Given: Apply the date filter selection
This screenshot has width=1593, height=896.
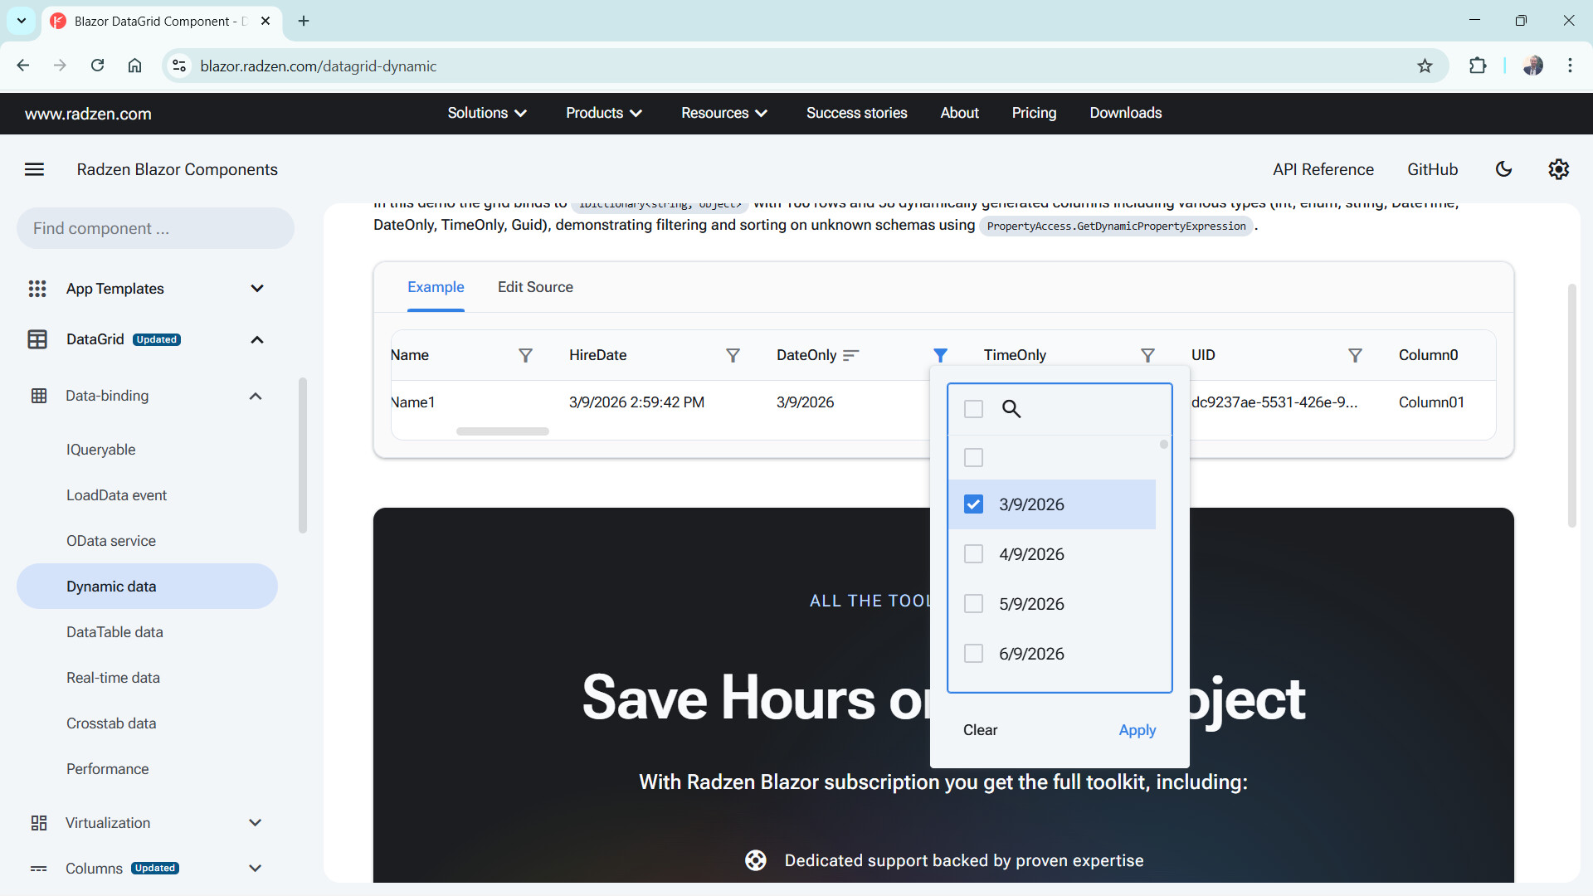Looking at the screenshot, I should point(1137,730).
